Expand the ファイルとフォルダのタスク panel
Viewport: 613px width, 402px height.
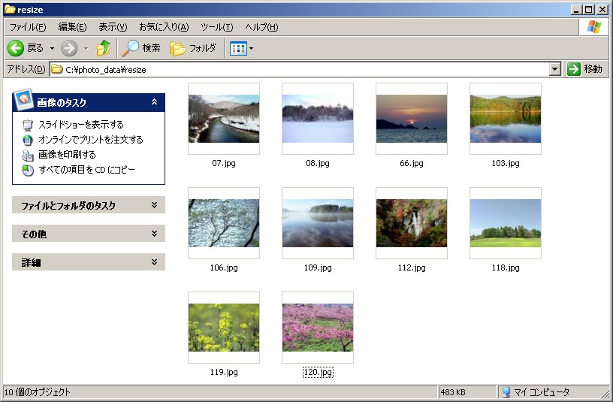(x=89, y=205)
